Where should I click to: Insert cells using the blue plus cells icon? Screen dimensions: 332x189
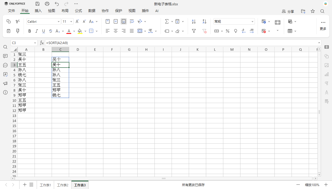pos(264,21)
